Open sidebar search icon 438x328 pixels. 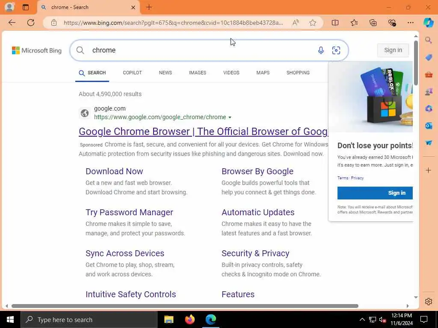[x=429, y=41]
